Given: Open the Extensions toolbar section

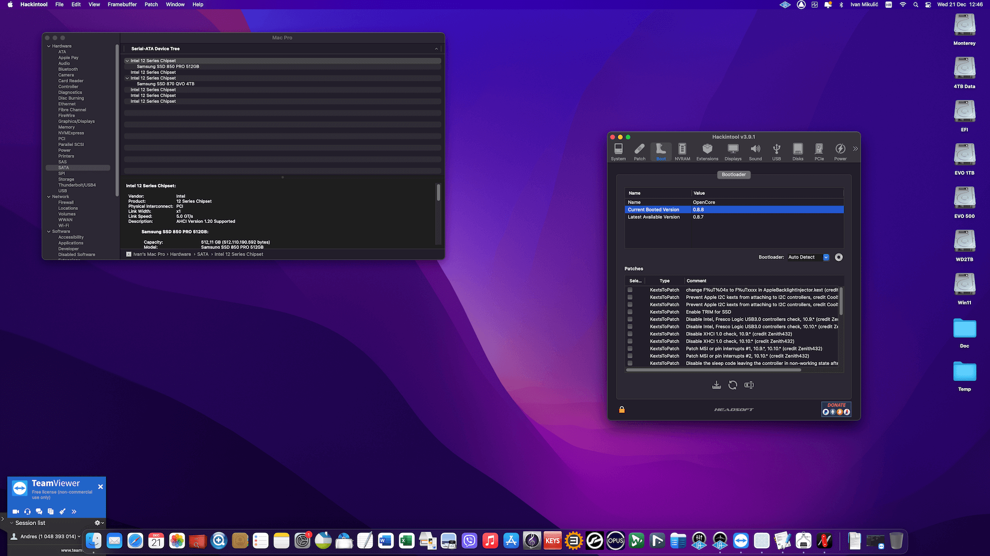Looking at the screenshot, I should coord(707,152).
